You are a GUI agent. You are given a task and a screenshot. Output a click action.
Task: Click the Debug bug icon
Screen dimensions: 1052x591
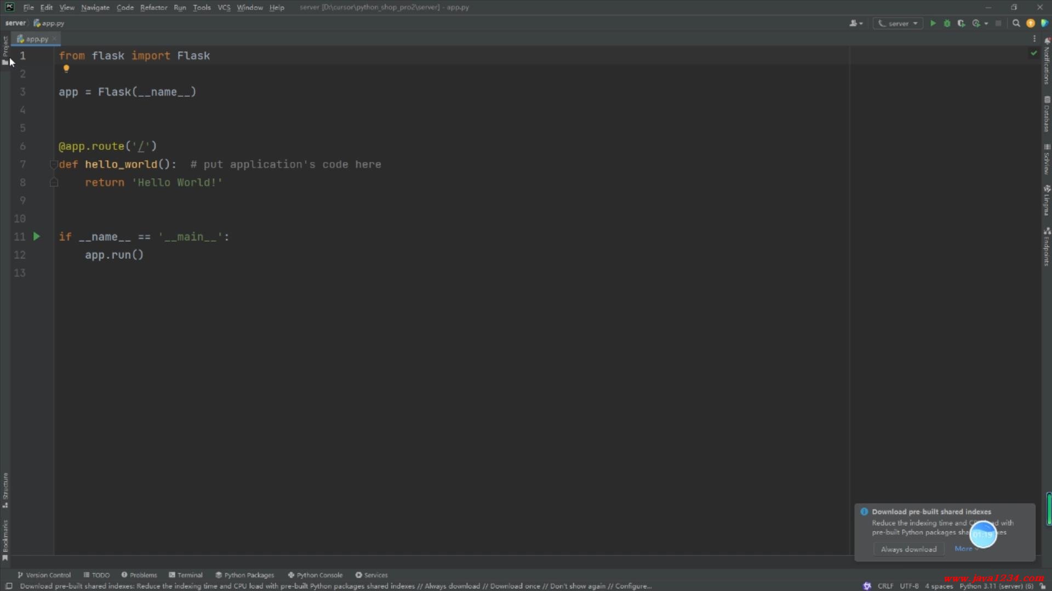click(947, 24)
